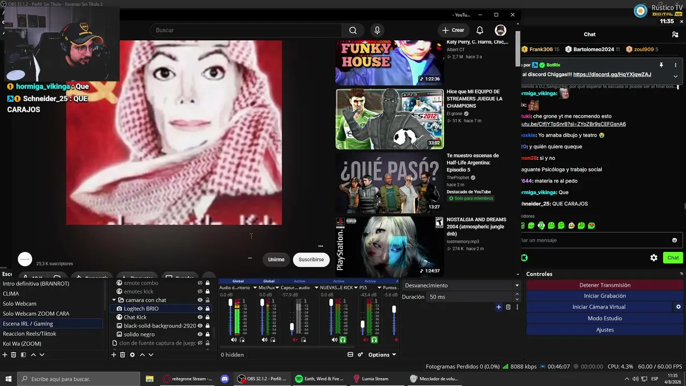Open virtual camera settings gear

[x=678, y=307]
